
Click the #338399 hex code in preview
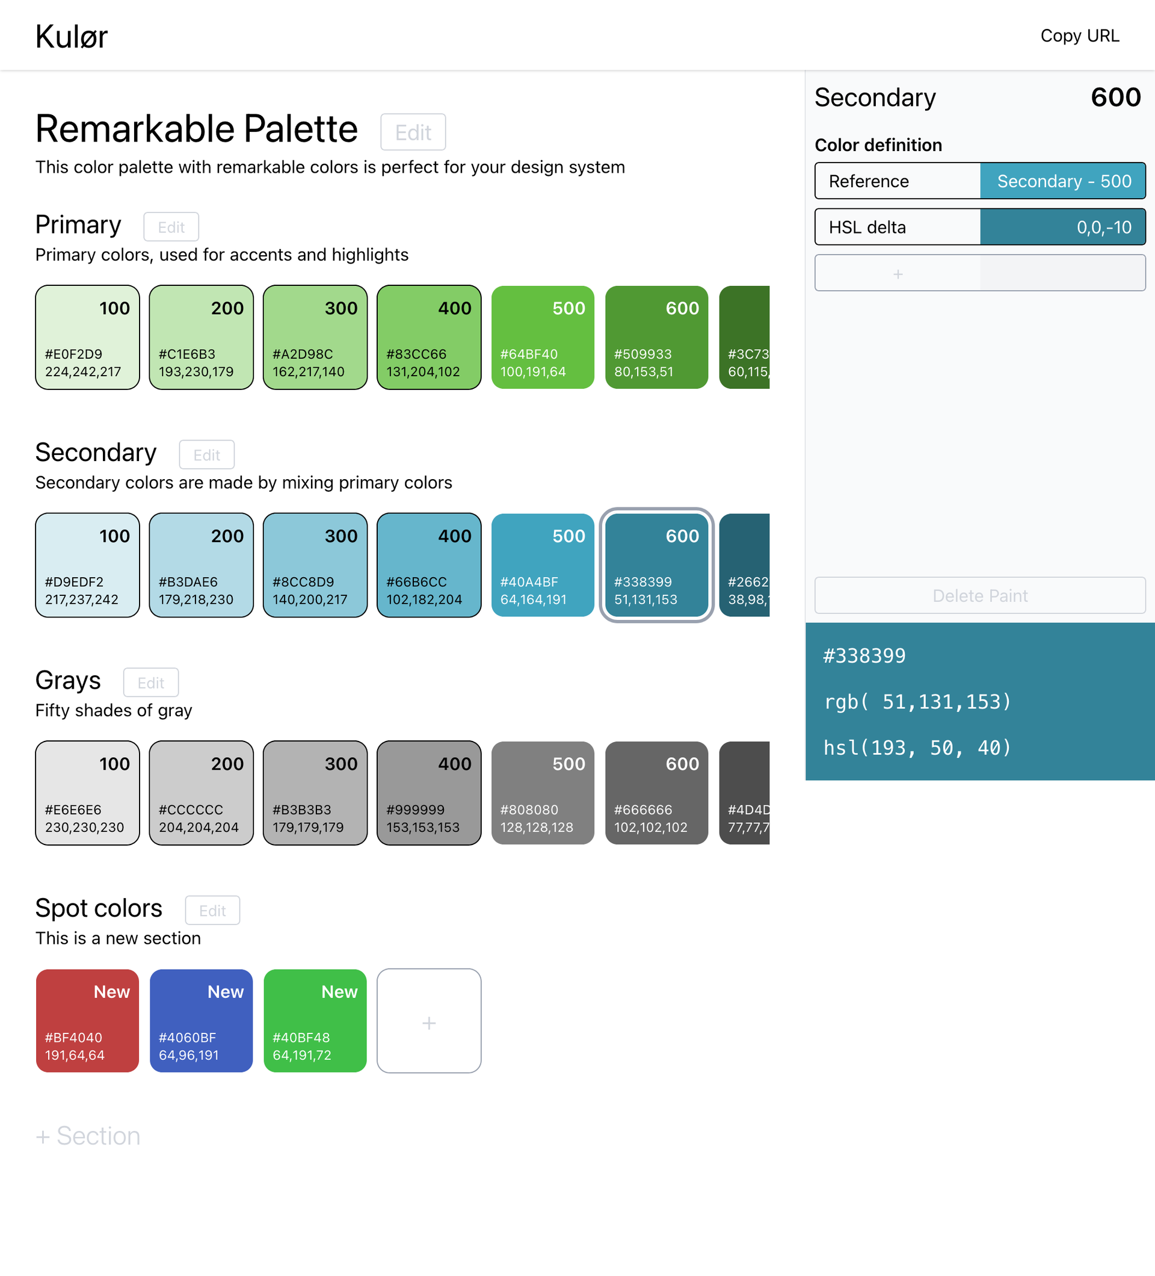[864, 655]
